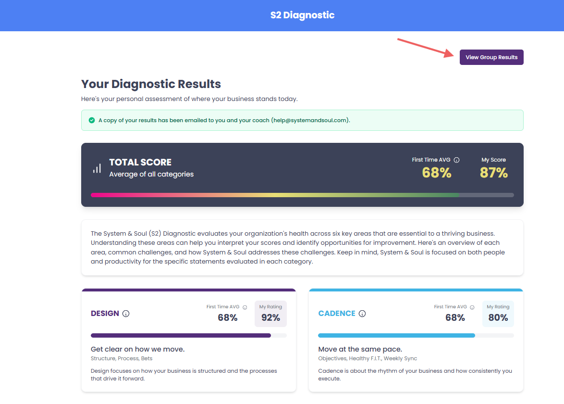
Task: Select the My Rating 92% box in Design
Action: pos(270,314)
